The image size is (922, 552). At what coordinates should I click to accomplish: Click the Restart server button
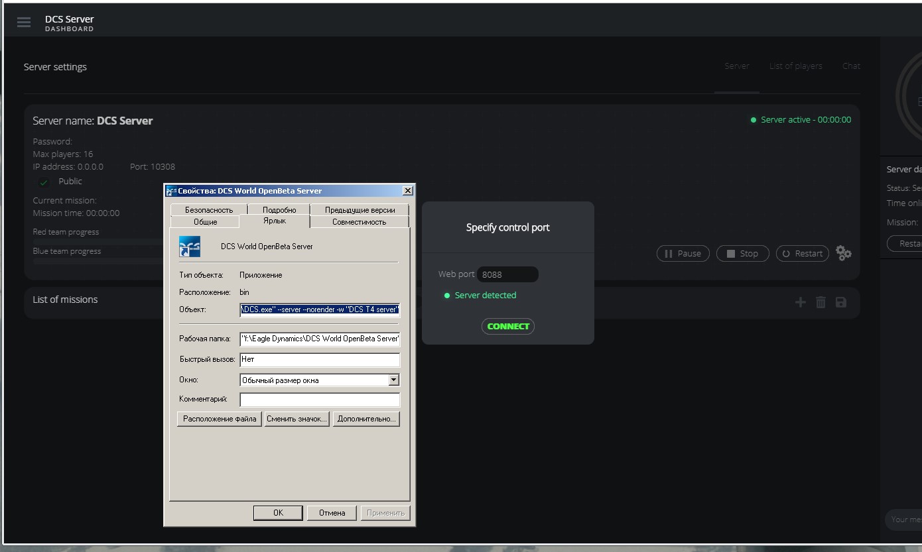click(802, 253)
